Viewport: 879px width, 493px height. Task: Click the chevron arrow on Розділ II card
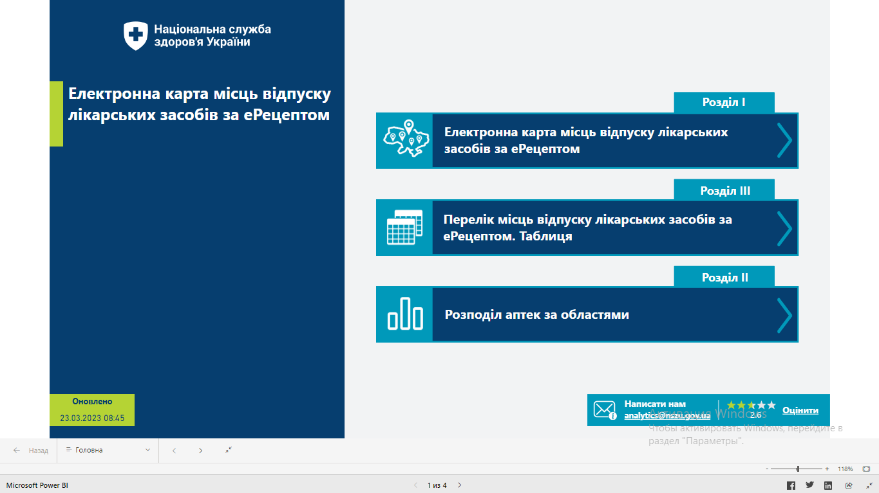tap(784, 314)
